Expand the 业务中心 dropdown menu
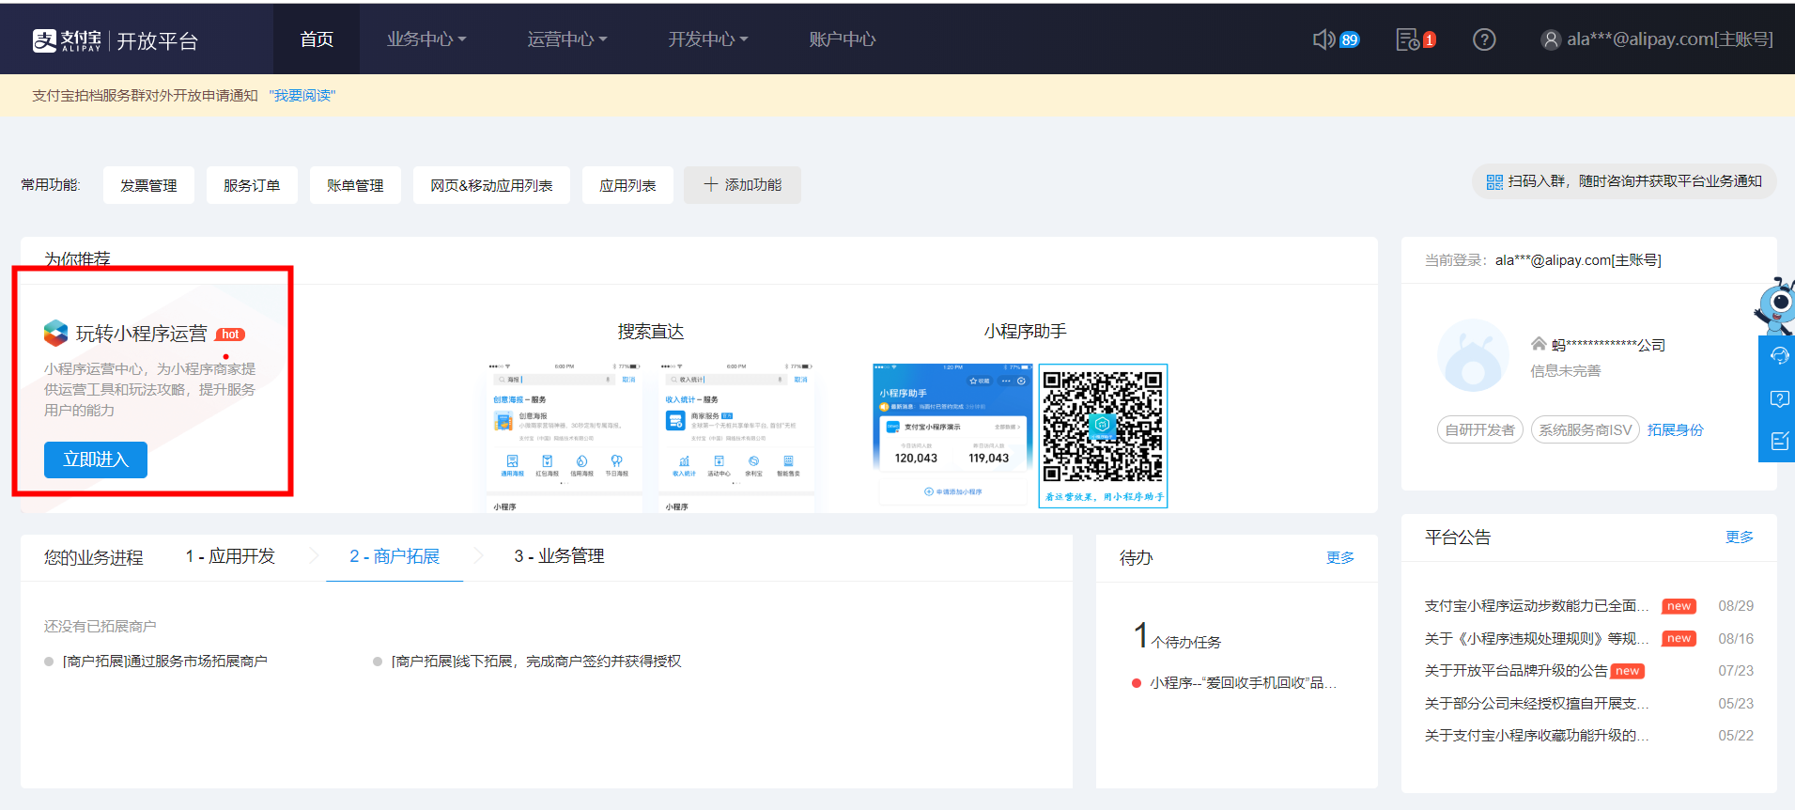 (x=426, y=39)
